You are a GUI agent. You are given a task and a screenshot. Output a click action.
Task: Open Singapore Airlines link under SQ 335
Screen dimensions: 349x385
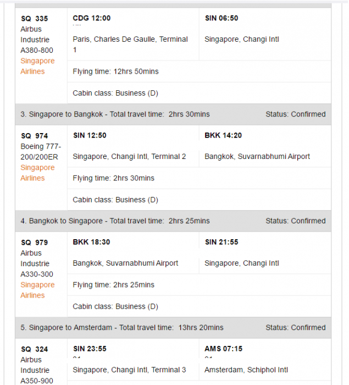click(37, 66)
